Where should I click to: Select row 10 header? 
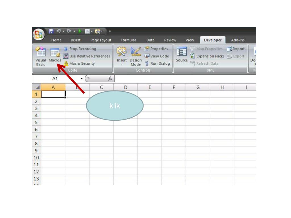tap(36, 158)
